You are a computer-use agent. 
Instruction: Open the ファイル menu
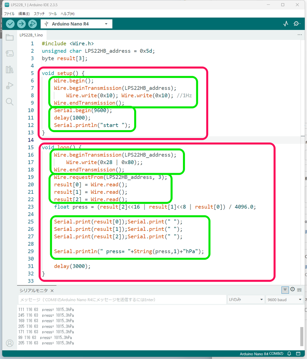click(x=9, y=14)
